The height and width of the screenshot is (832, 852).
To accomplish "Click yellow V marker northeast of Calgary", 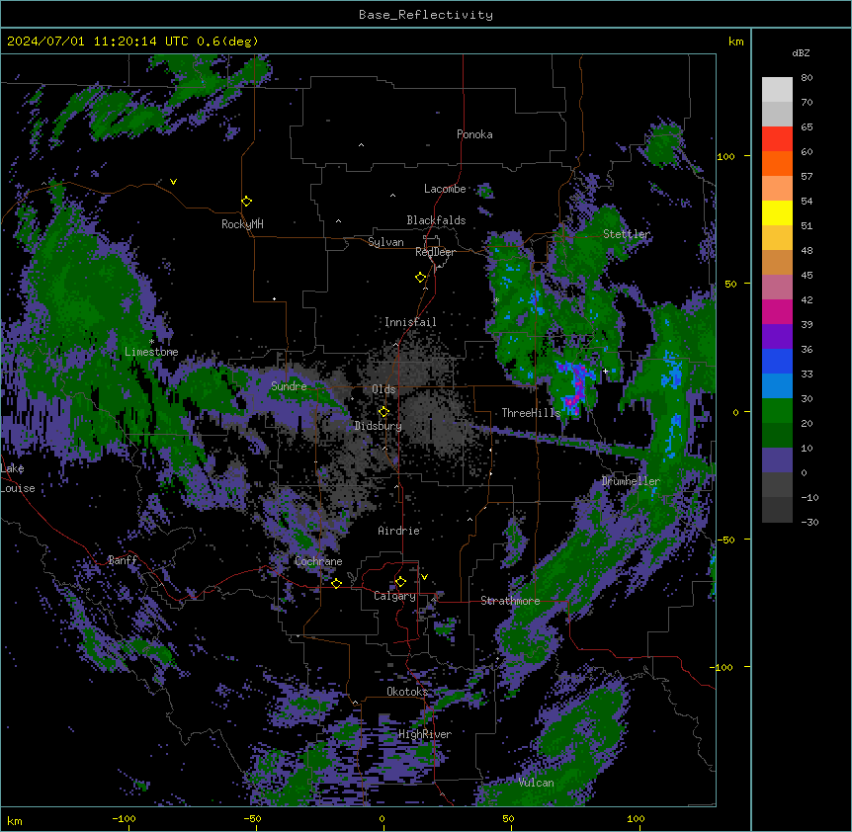I will point(424,577).
